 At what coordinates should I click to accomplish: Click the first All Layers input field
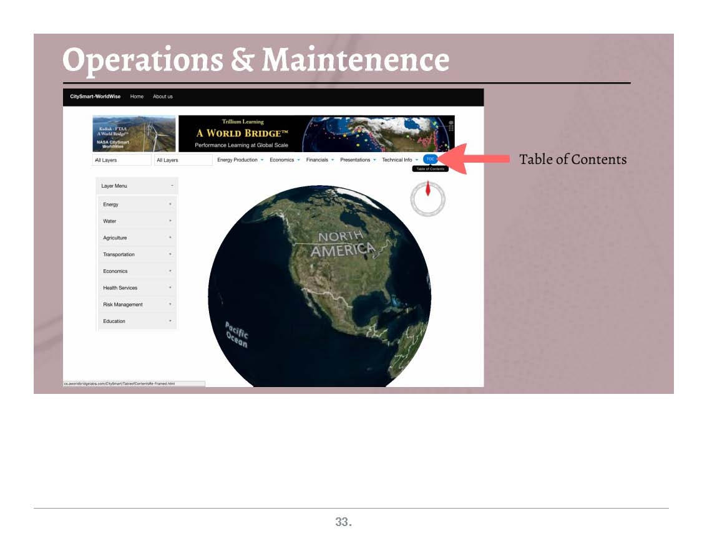(x=122, y=160)
